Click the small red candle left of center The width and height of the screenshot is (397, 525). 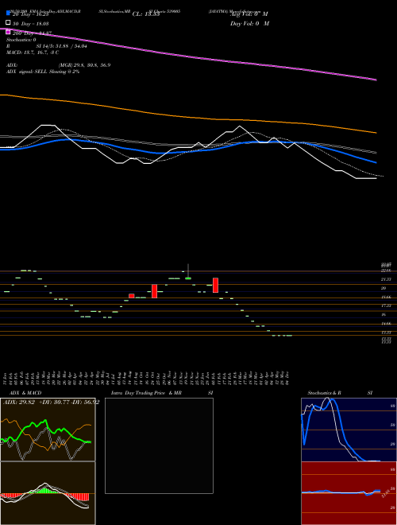(132, 296)
